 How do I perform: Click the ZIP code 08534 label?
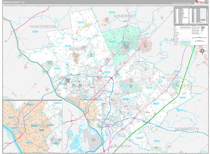[68, 46]
